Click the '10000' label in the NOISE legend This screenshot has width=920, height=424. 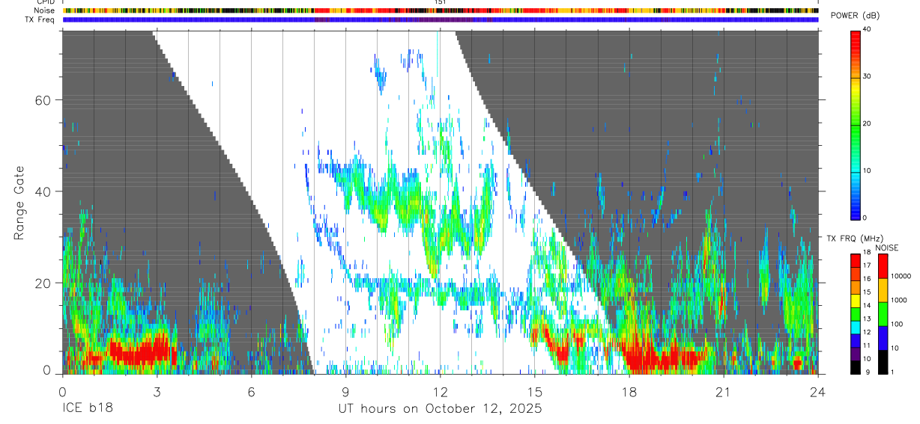(901, 276)
